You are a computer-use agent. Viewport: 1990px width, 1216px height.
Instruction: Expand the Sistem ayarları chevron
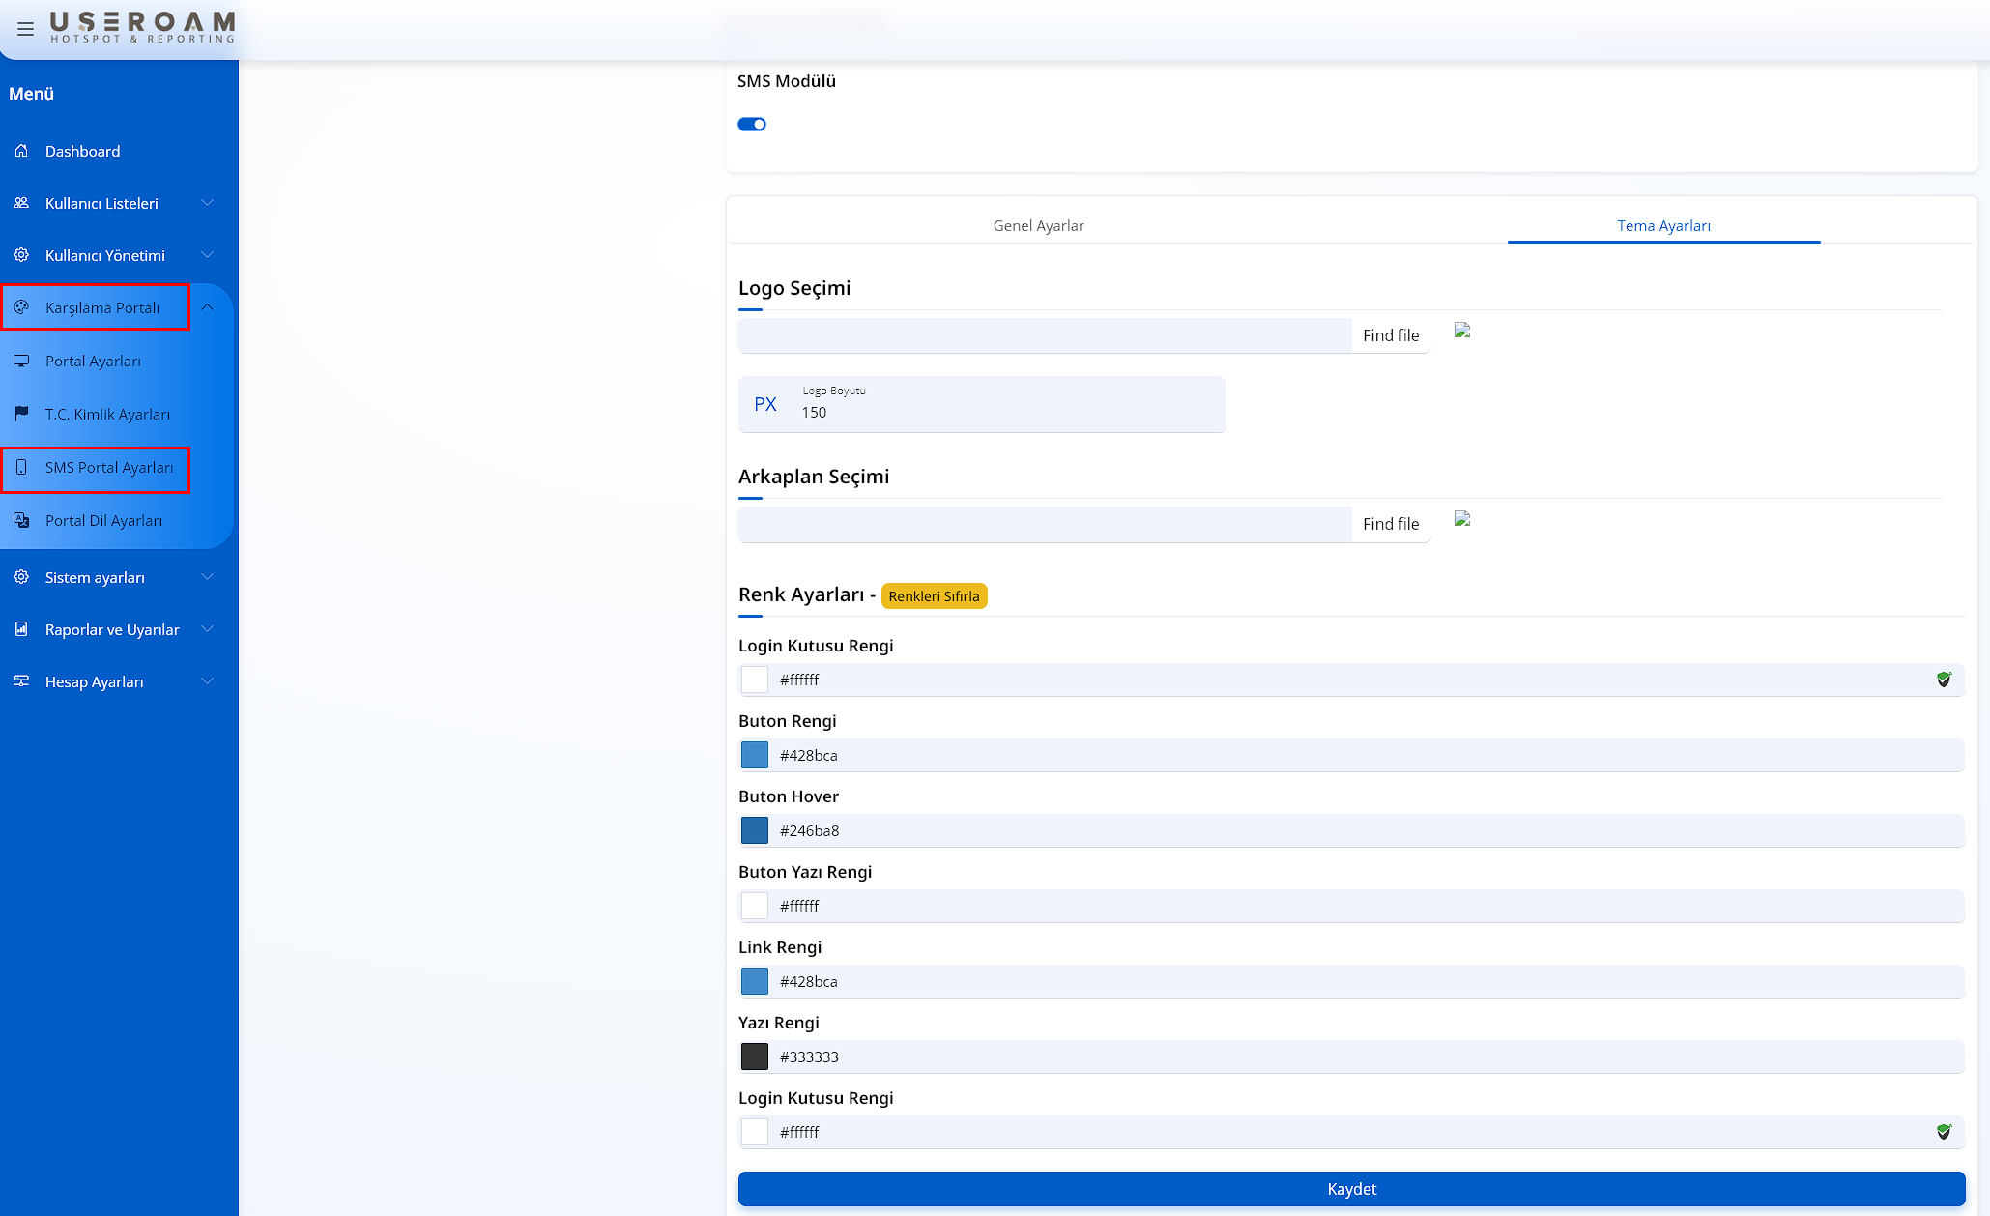[207, 577]
